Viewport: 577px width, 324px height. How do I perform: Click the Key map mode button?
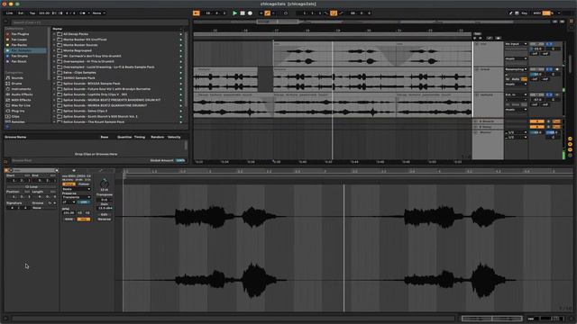point(525,13)
